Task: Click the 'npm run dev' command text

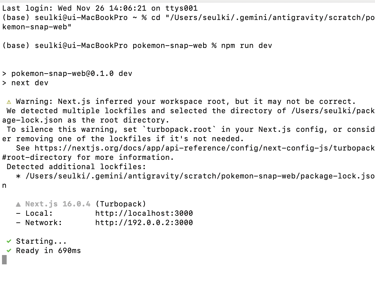Action: coord(246,45)
